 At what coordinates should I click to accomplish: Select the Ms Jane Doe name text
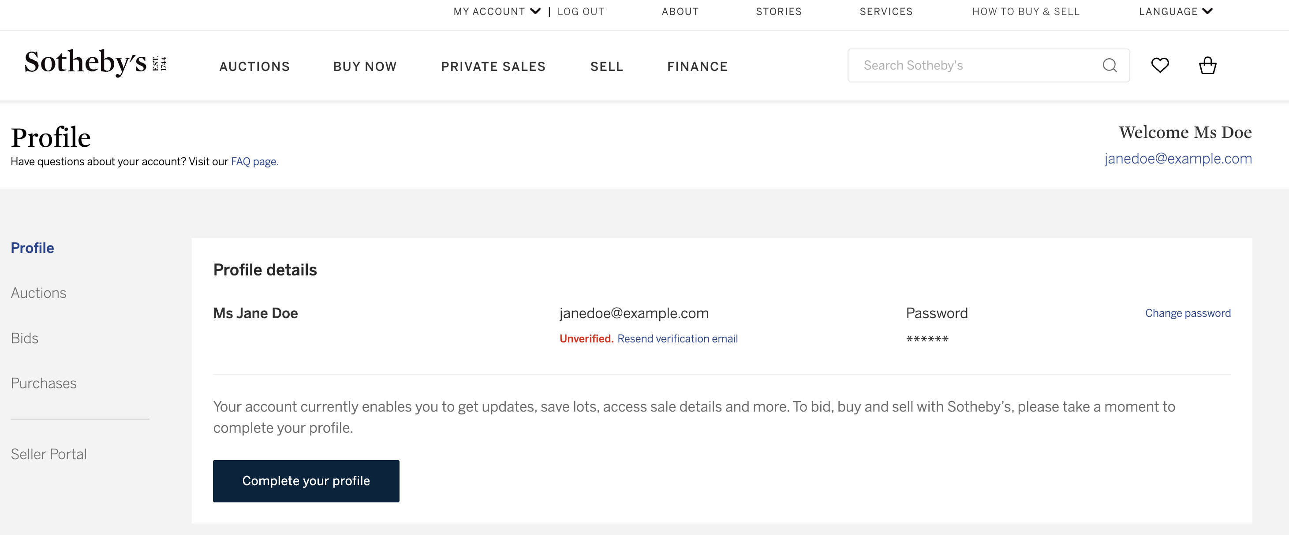click(256, 313)
